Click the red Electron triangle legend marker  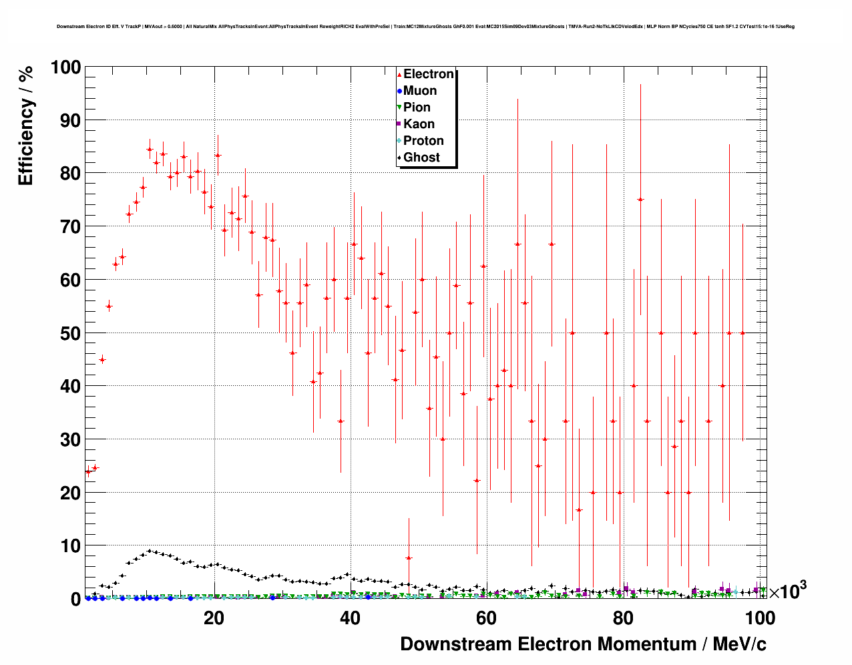pyautogui.click(x=399, y=75)
